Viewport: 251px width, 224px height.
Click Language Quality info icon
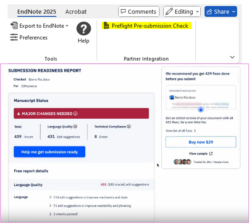75,126
